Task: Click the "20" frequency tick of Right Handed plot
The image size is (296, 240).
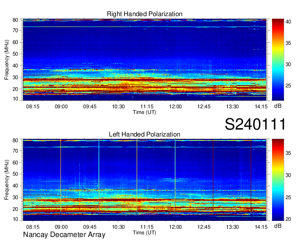Action: [x=15, y=89]
